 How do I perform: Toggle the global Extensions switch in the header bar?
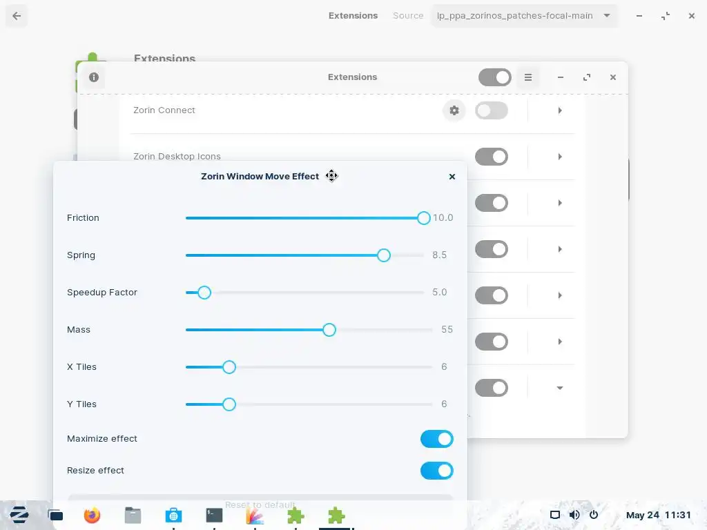pos(494,77)
